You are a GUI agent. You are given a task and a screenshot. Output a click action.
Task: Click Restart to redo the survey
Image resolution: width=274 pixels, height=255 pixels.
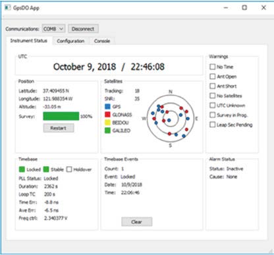pos(59,128)
